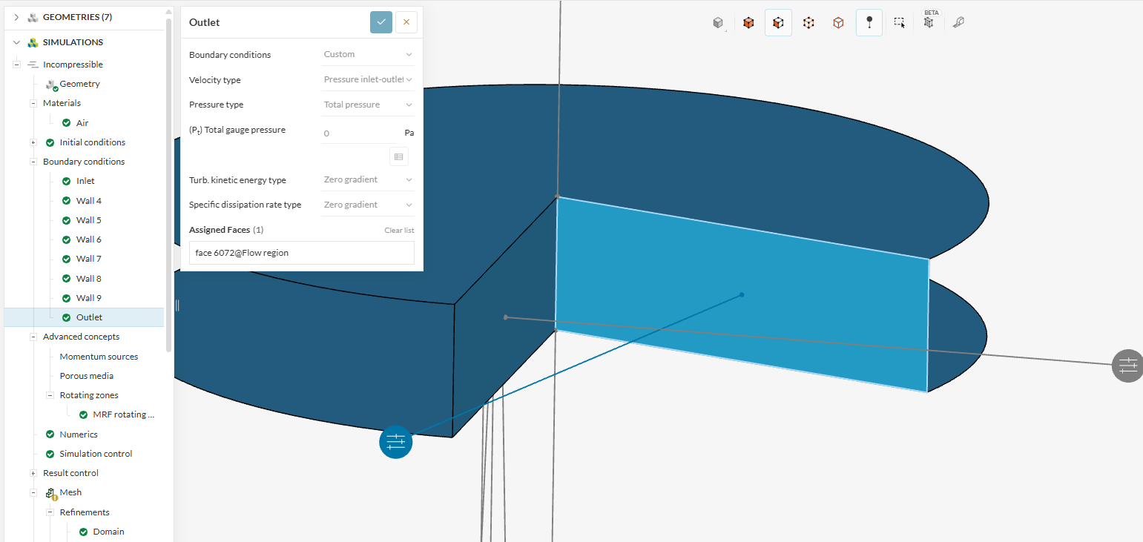Open Momentum sources item
Viewport: 1143px width, 542px height.
point(99,357)
